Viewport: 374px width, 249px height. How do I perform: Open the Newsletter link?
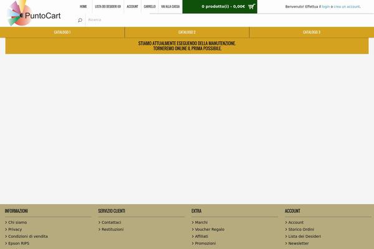[299, 243]
